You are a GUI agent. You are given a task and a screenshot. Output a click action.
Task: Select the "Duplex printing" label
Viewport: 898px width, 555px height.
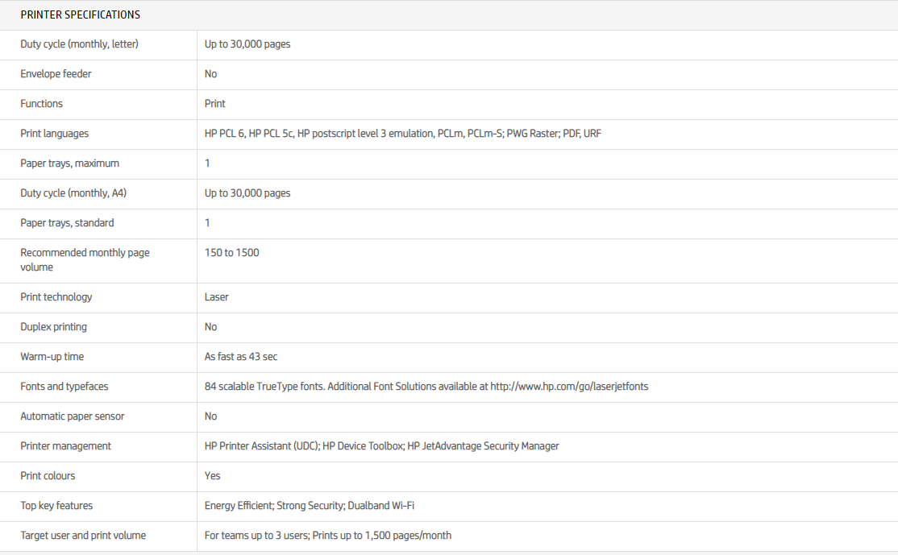[53, 327]
